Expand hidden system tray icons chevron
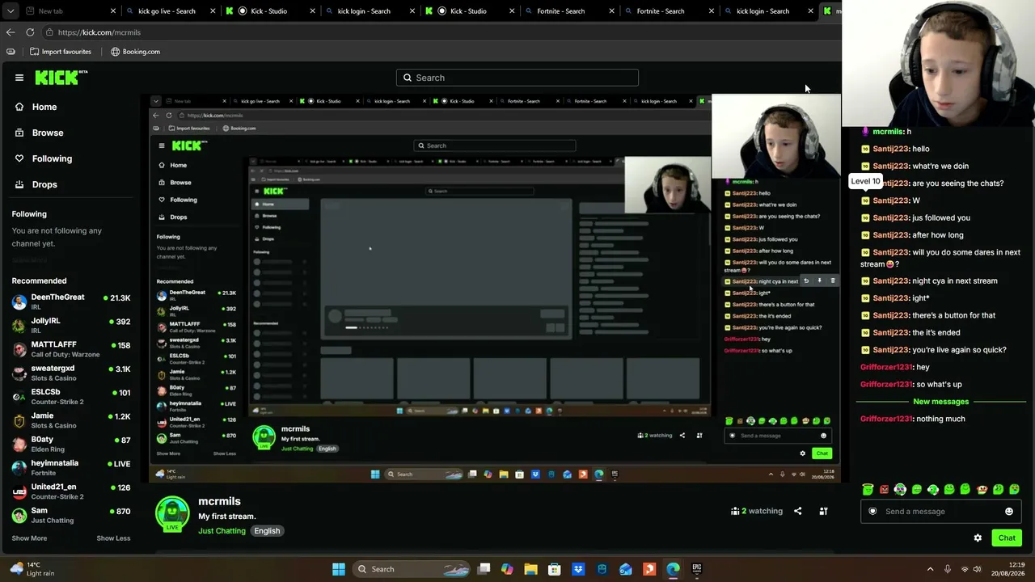The height and width of the screenshot is (582, 1035). (930, 569)
